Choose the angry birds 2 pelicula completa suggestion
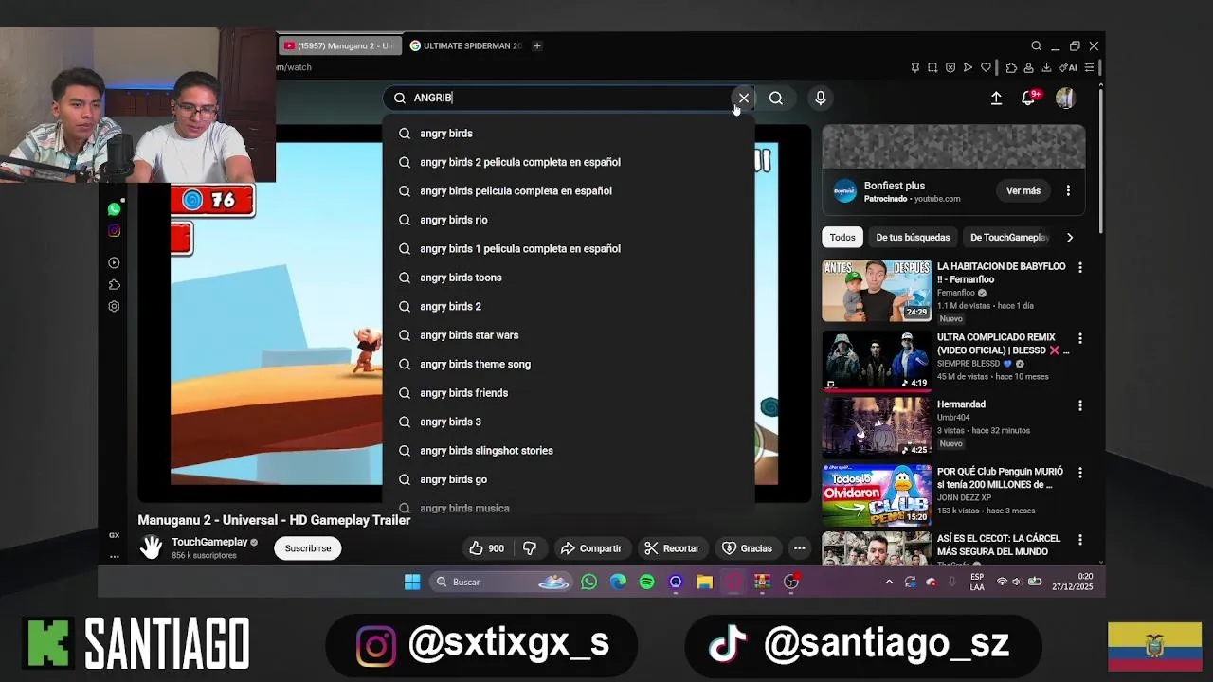 click(x=569, y=162)
